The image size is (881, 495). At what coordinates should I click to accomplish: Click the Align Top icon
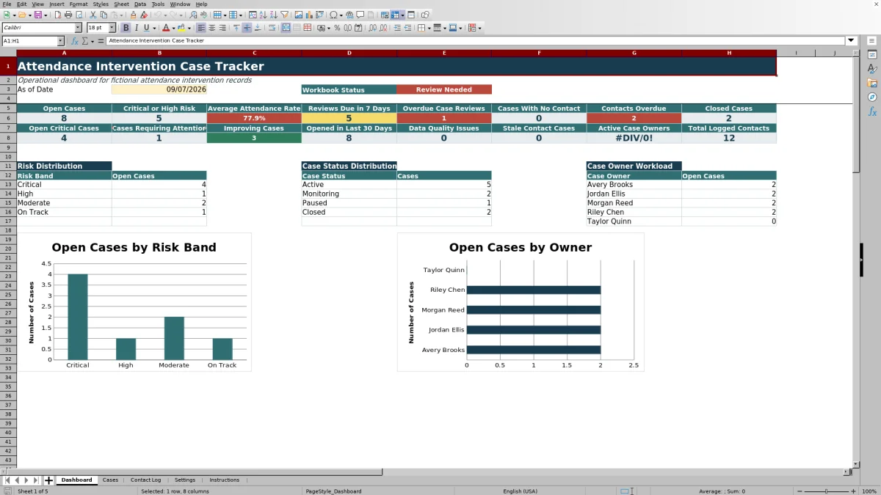click(236, 28)
